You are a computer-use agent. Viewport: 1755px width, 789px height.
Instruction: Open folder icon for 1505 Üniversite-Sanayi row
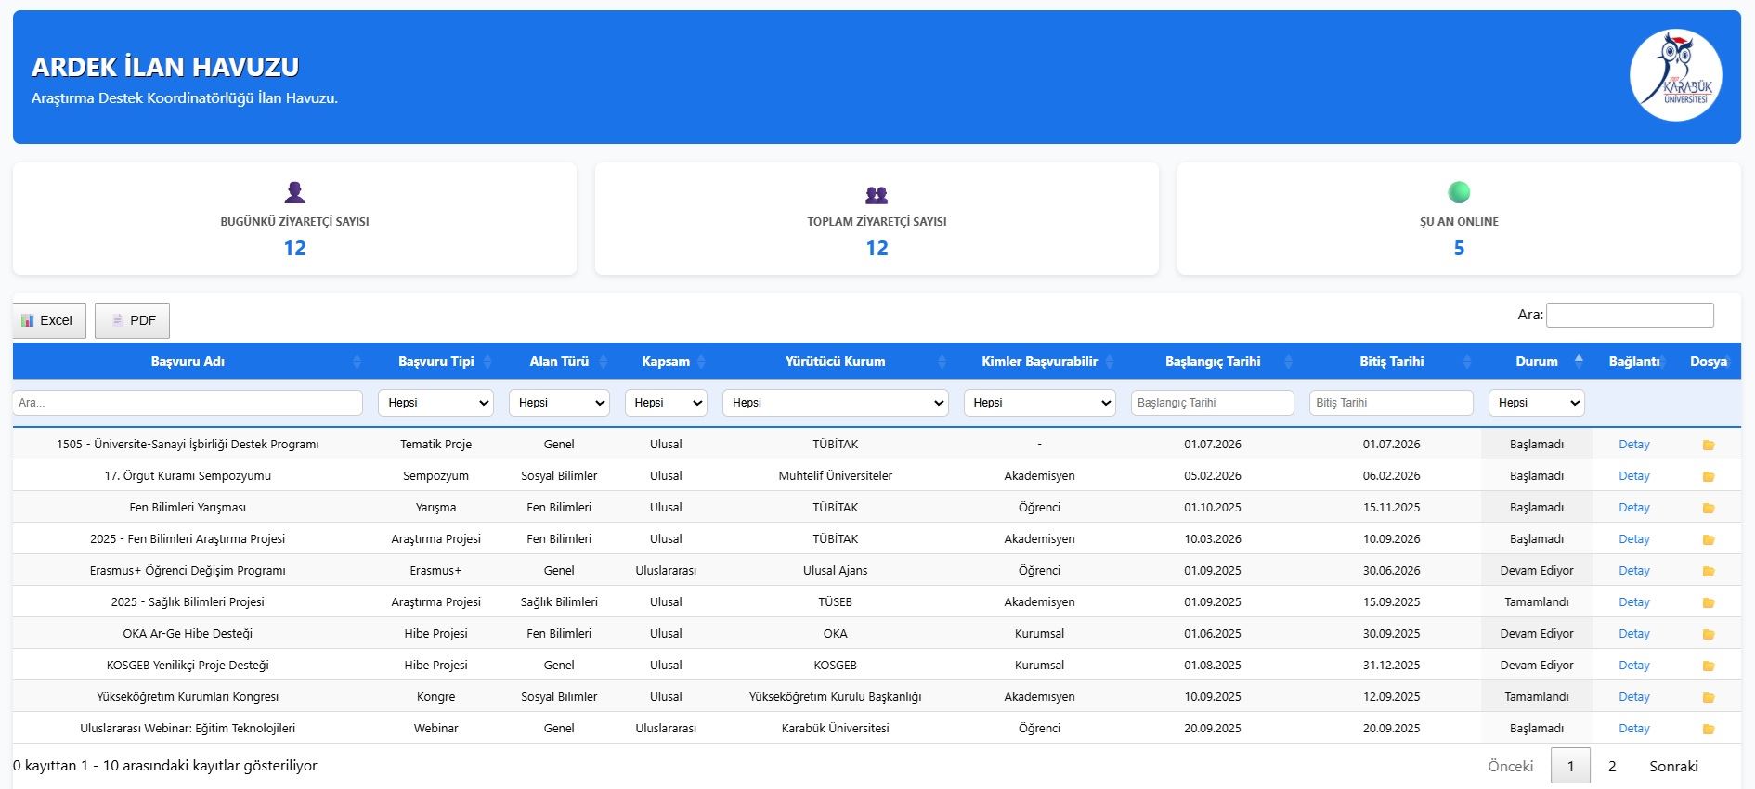coord(1708,445)
